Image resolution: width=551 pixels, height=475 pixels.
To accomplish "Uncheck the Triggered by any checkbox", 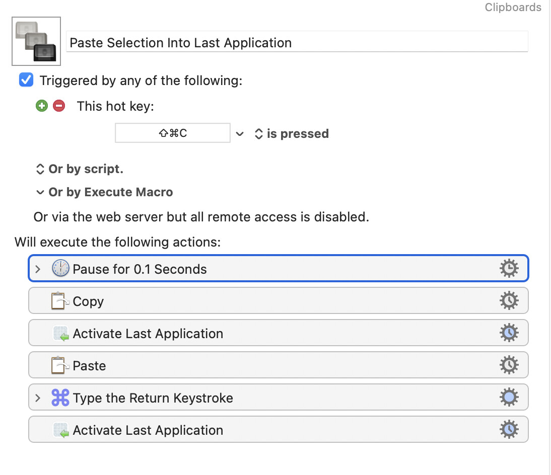I will 26,80.
